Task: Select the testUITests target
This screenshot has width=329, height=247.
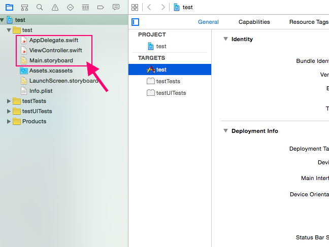Action: click(171, 93)
